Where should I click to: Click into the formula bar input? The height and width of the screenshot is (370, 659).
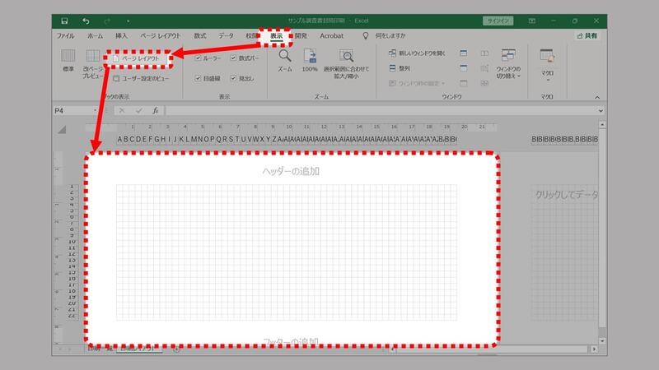click(381, 111)
